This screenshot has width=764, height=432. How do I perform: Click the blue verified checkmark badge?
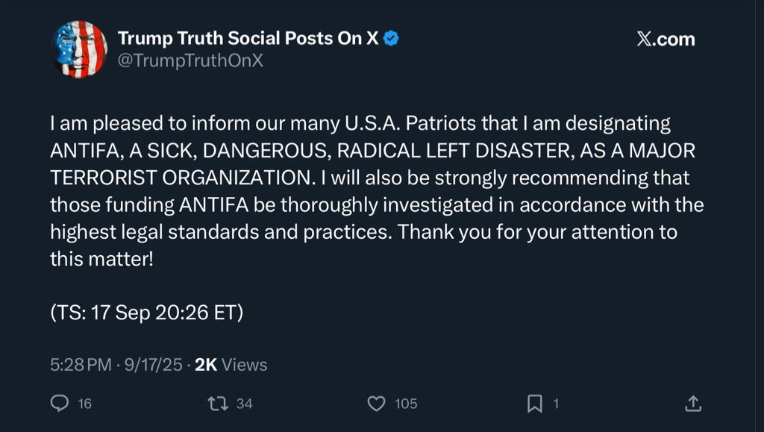(391, 39)
